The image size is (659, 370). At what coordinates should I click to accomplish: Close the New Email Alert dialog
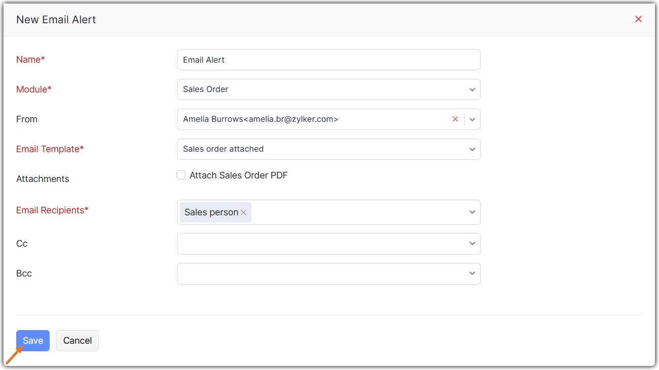click(638, 19)
